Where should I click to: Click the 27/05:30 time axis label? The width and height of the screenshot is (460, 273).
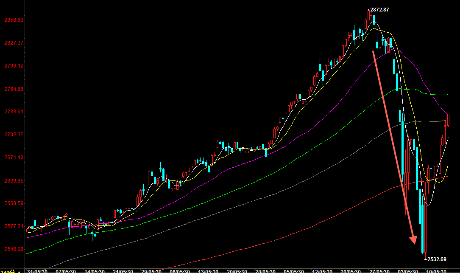pos(379,271)
